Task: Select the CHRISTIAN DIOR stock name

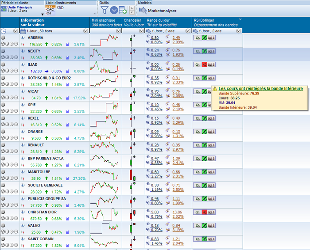Action: tap(42, 212)
